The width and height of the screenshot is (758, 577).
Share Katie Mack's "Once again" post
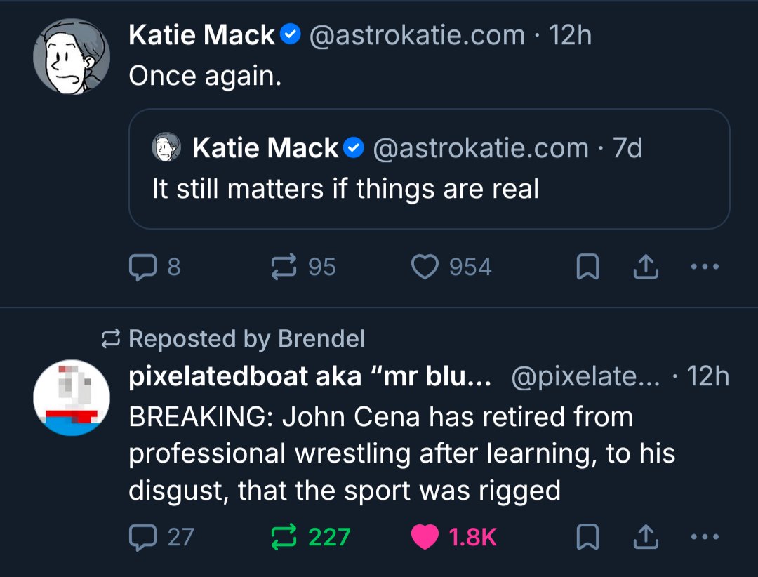click(646, 267)
